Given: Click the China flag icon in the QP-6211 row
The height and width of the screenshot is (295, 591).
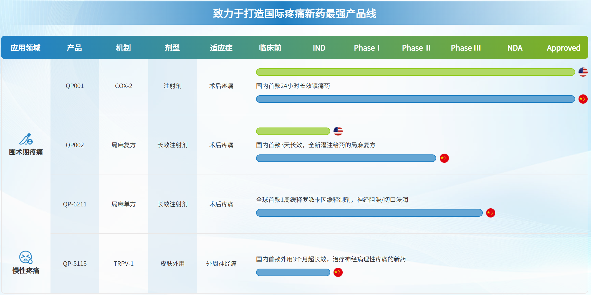Looking at the screenshot, I should (490, 213).
